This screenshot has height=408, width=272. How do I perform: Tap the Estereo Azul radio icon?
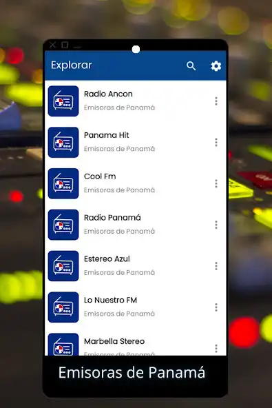coord(63,266)
